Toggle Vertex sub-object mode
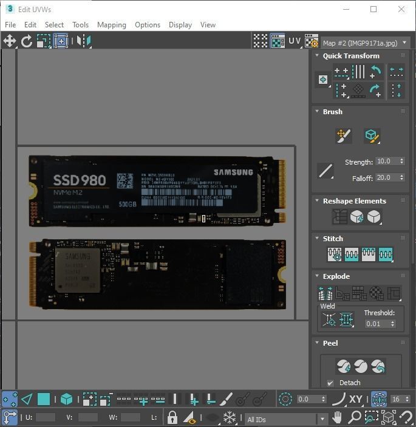 coord(10,400)
